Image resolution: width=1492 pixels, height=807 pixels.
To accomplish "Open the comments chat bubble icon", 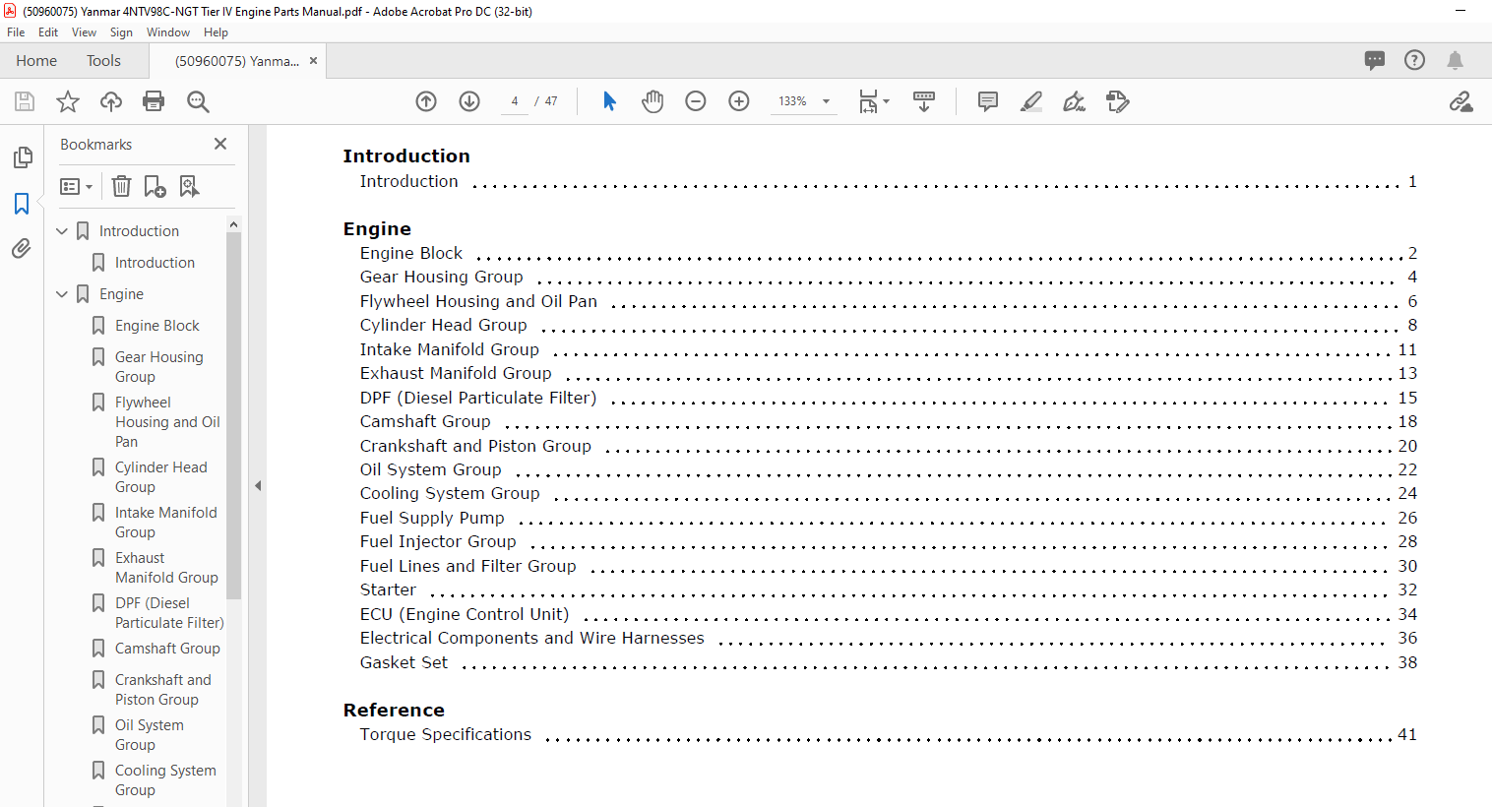I will pos(1375,60).
